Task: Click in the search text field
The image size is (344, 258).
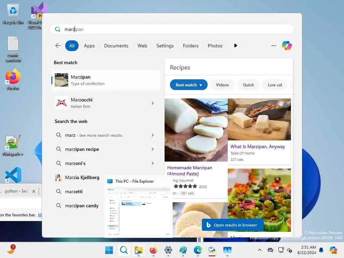Action: point(172,30)
